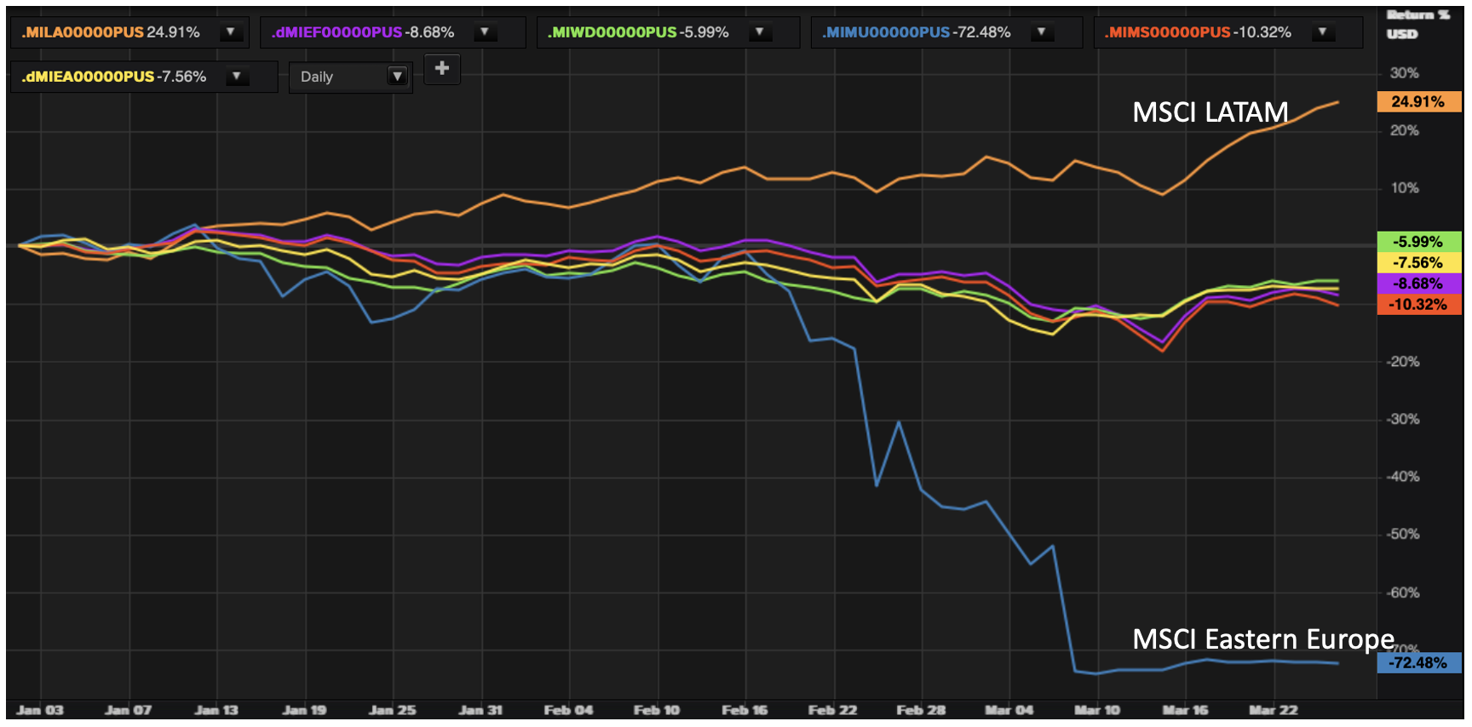Viewport: 1472px width, 727px height.
Task: Select the .MIMU00000PUS ticker label
Action: pyautogui.click(x=886, y=32)
